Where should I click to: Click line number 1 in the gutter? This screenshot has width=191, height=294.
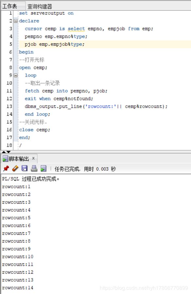(x=10, y=13)
